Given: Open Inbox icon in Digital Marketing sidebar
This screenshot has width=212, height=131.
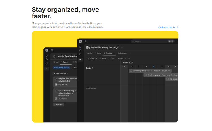Looking at the screenshot, I should coord(80,51).
